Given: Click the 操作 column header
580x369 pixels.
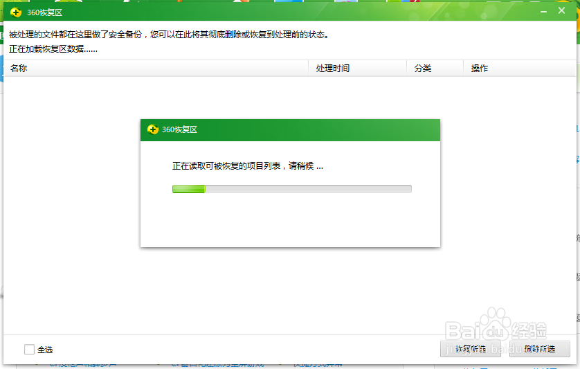Looking at the screenshot, I should click(520, 68).
